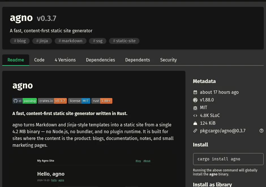Click the 4.8K SLoC text
The image size is (266, 187).
point(210,116)
